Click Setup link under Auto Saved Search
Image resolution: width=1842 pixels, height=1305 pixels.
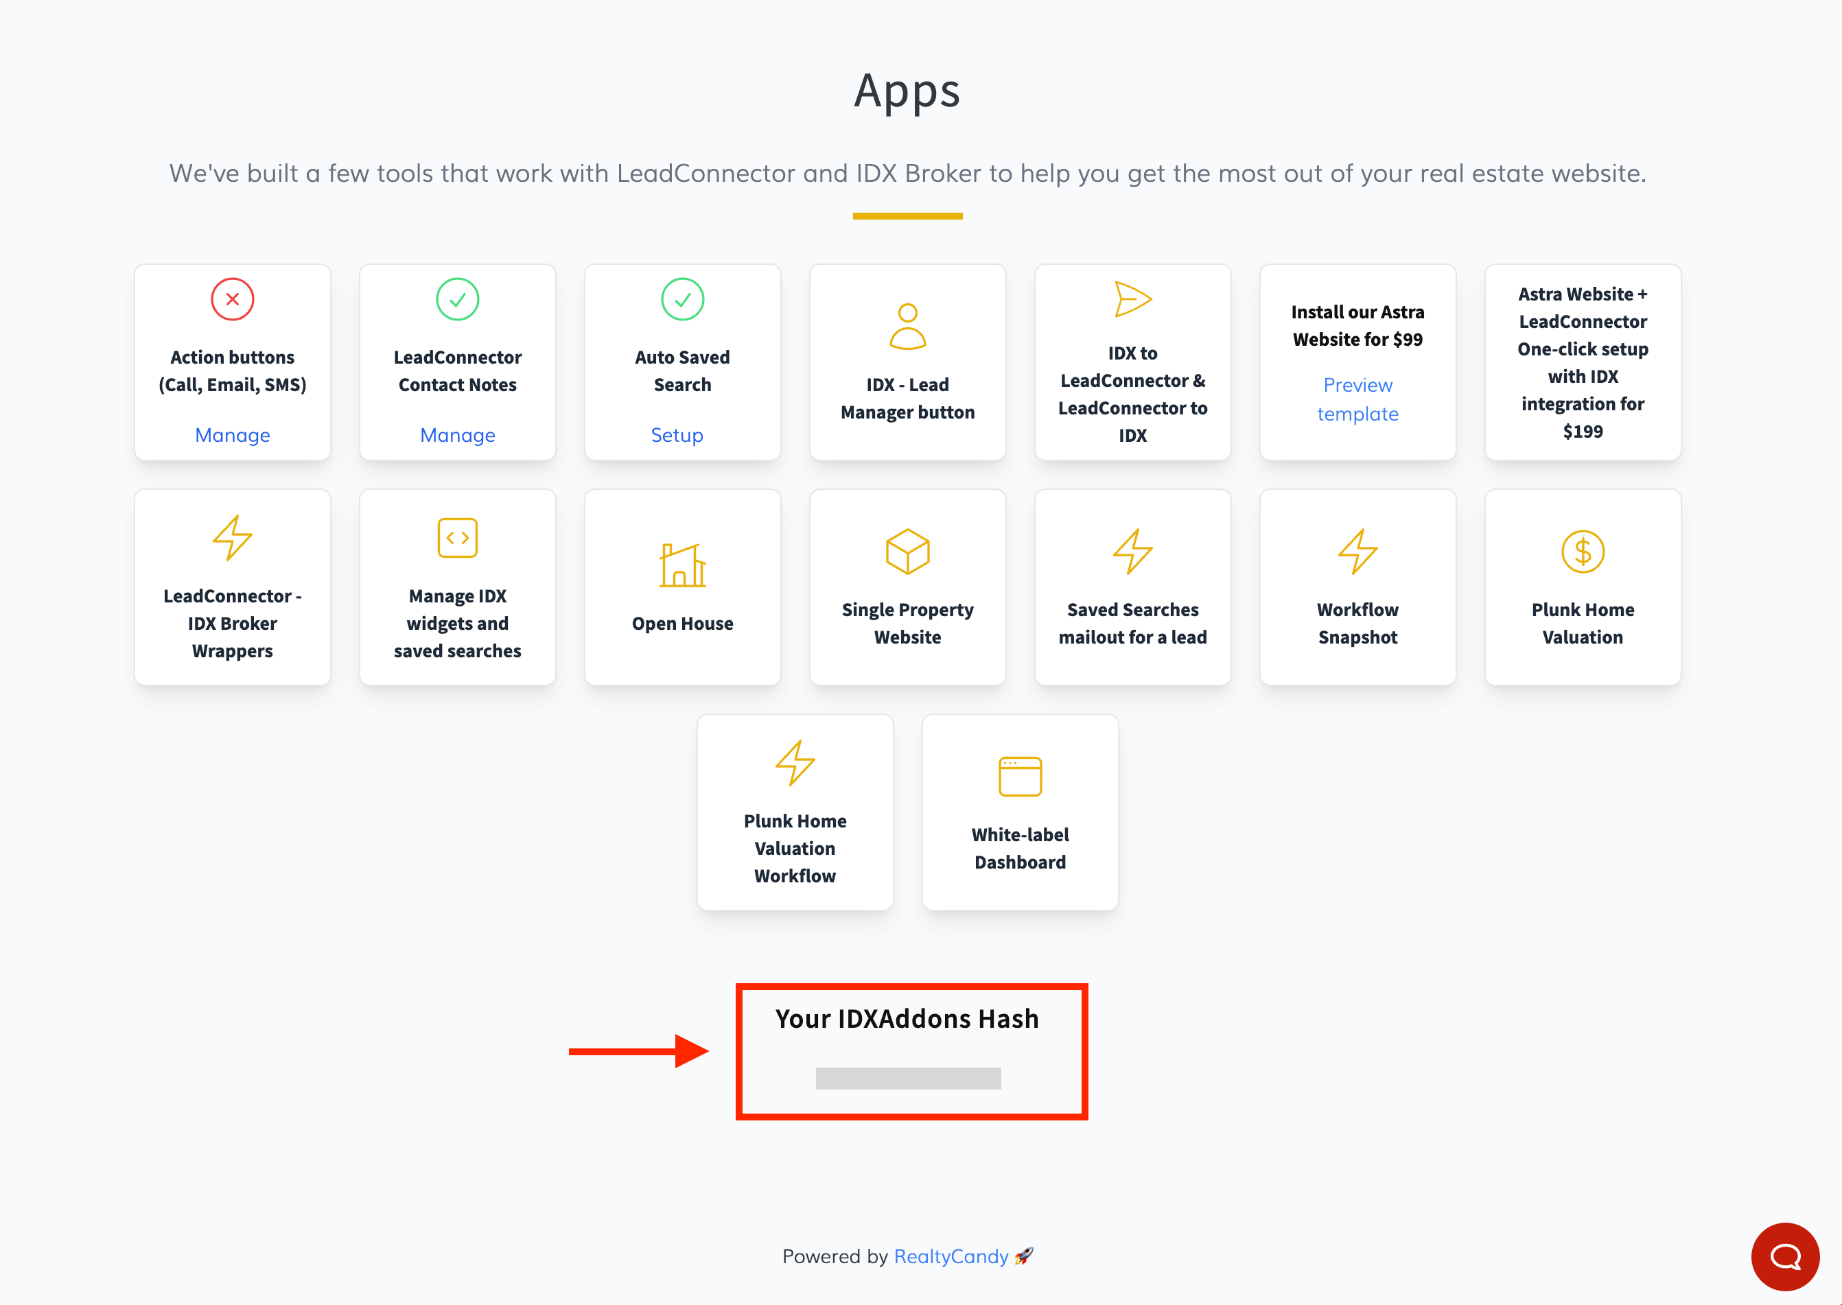tap(677, 435)
